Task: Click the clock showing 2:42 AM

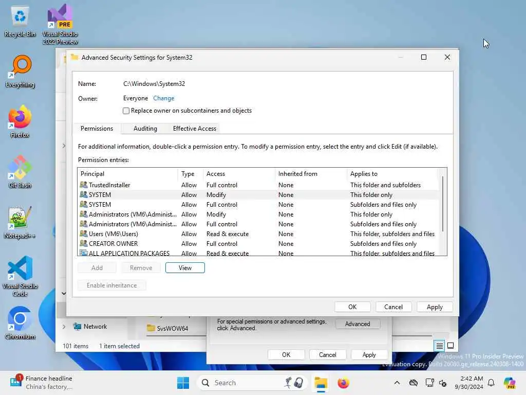Action: [469, 383]
